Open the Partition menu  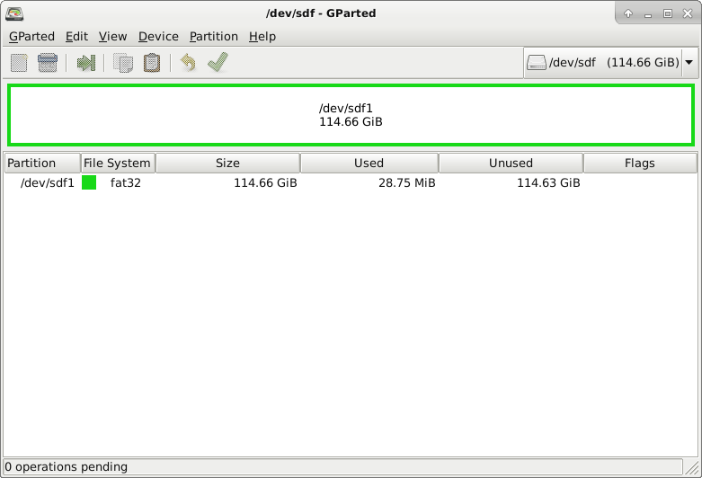pos(214,36)
